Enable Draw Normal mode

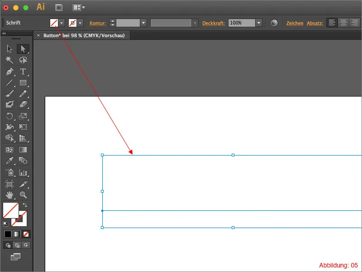pyautogui.click(x=8, y=245)
